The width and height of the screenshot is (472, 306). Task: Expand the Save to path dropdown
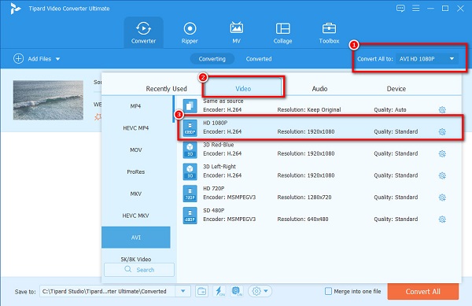coord(183,291)
